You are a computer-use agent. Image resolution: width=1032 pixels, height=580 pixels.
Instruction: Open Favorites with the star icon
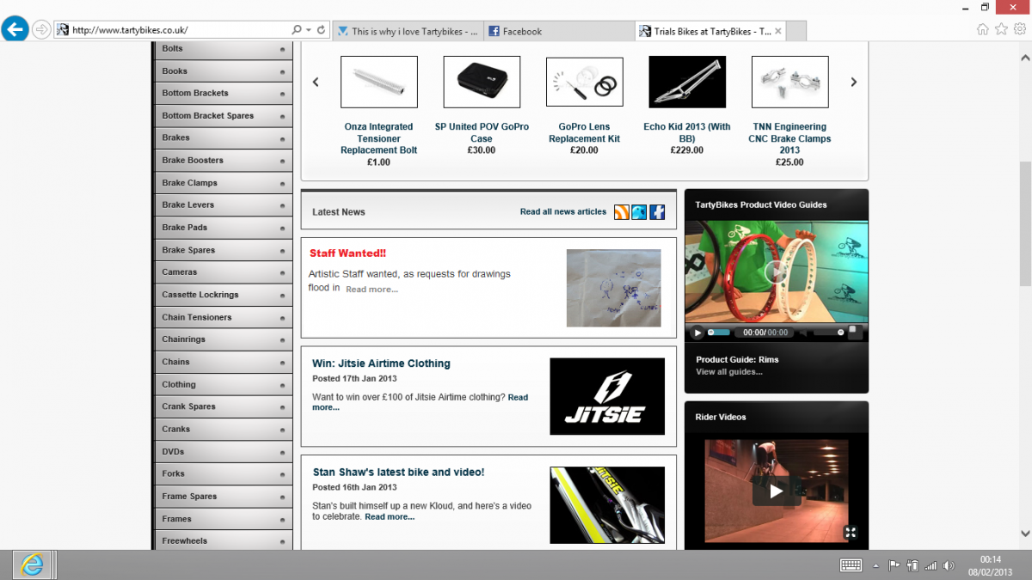(x=1001, y=29)
